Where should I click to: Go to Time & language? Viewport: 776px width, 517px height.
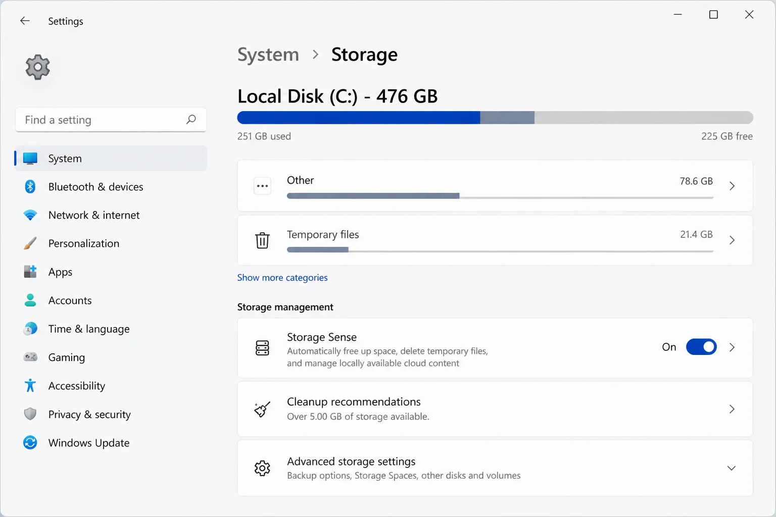[x=111, y=329]
